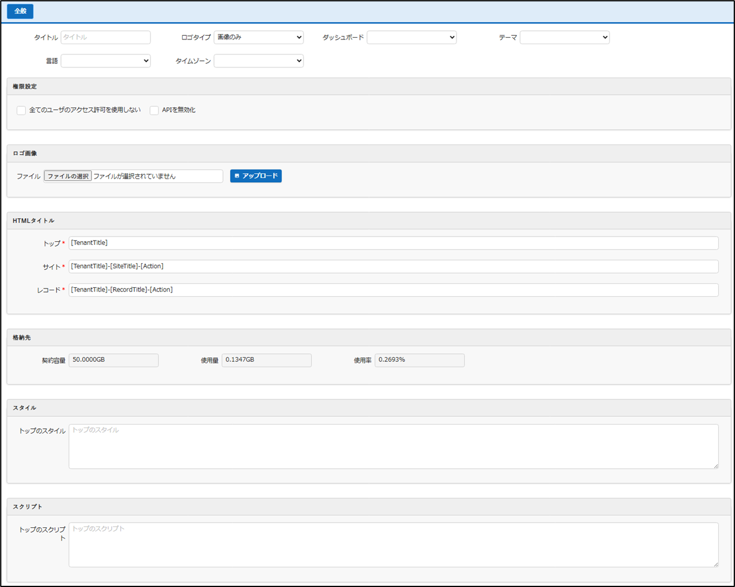
Task: Click the 権限設定 section header
Action: click(369, 87)
